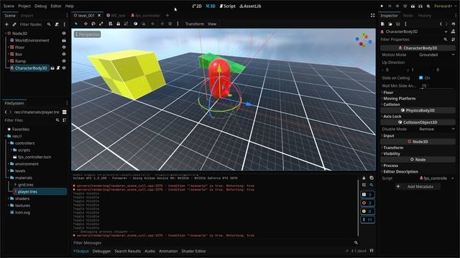Screen dimensions: 460x258
Task: Open Forward+ renderer dropdown
Action: point(445,6)
